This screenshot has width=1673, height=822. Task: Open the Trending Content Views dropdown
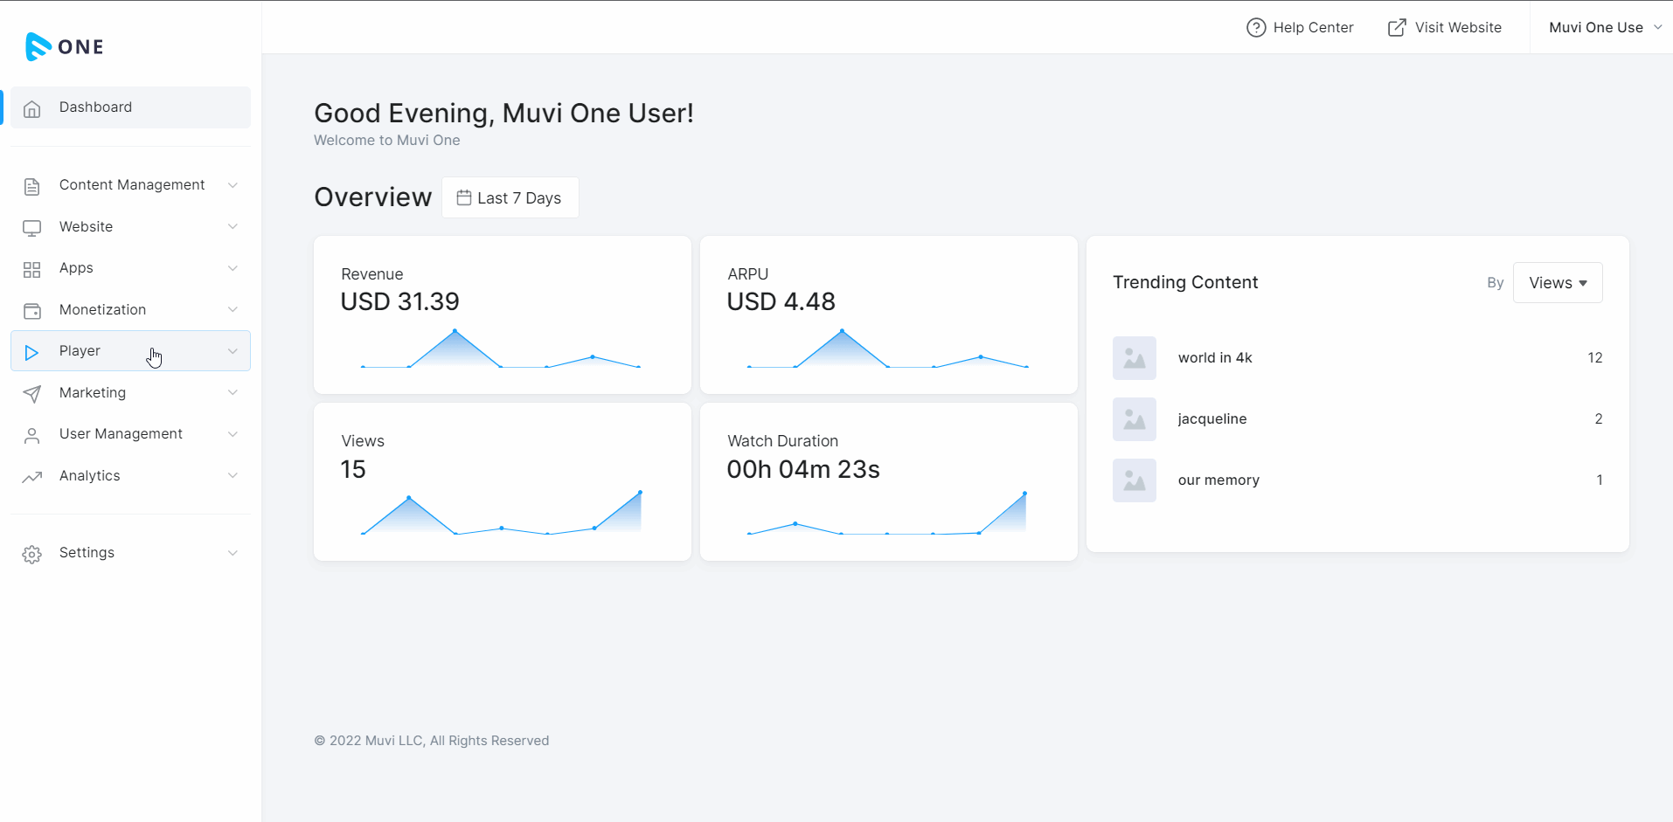point(1558,283)
